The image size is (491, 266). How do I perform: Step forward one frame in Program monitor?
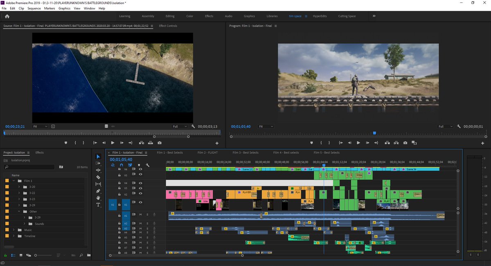(x=367, y=143)
